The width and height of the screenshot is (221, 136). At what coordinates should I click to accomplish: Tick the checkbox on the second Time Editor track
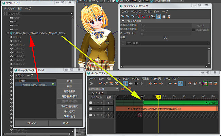point(90,109)
